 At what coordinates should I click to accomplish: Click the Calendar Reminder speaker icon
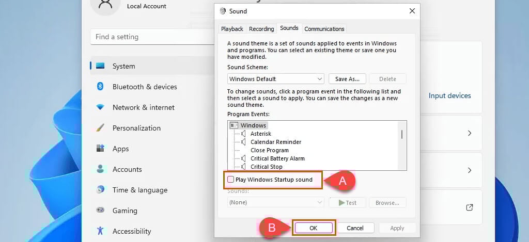(244, 142)
